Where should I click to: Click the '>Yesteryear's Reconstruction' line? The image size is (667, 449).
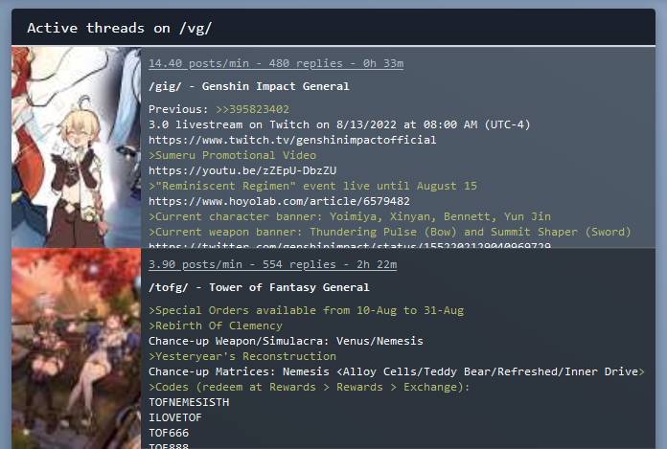click(x=242, y=356)
